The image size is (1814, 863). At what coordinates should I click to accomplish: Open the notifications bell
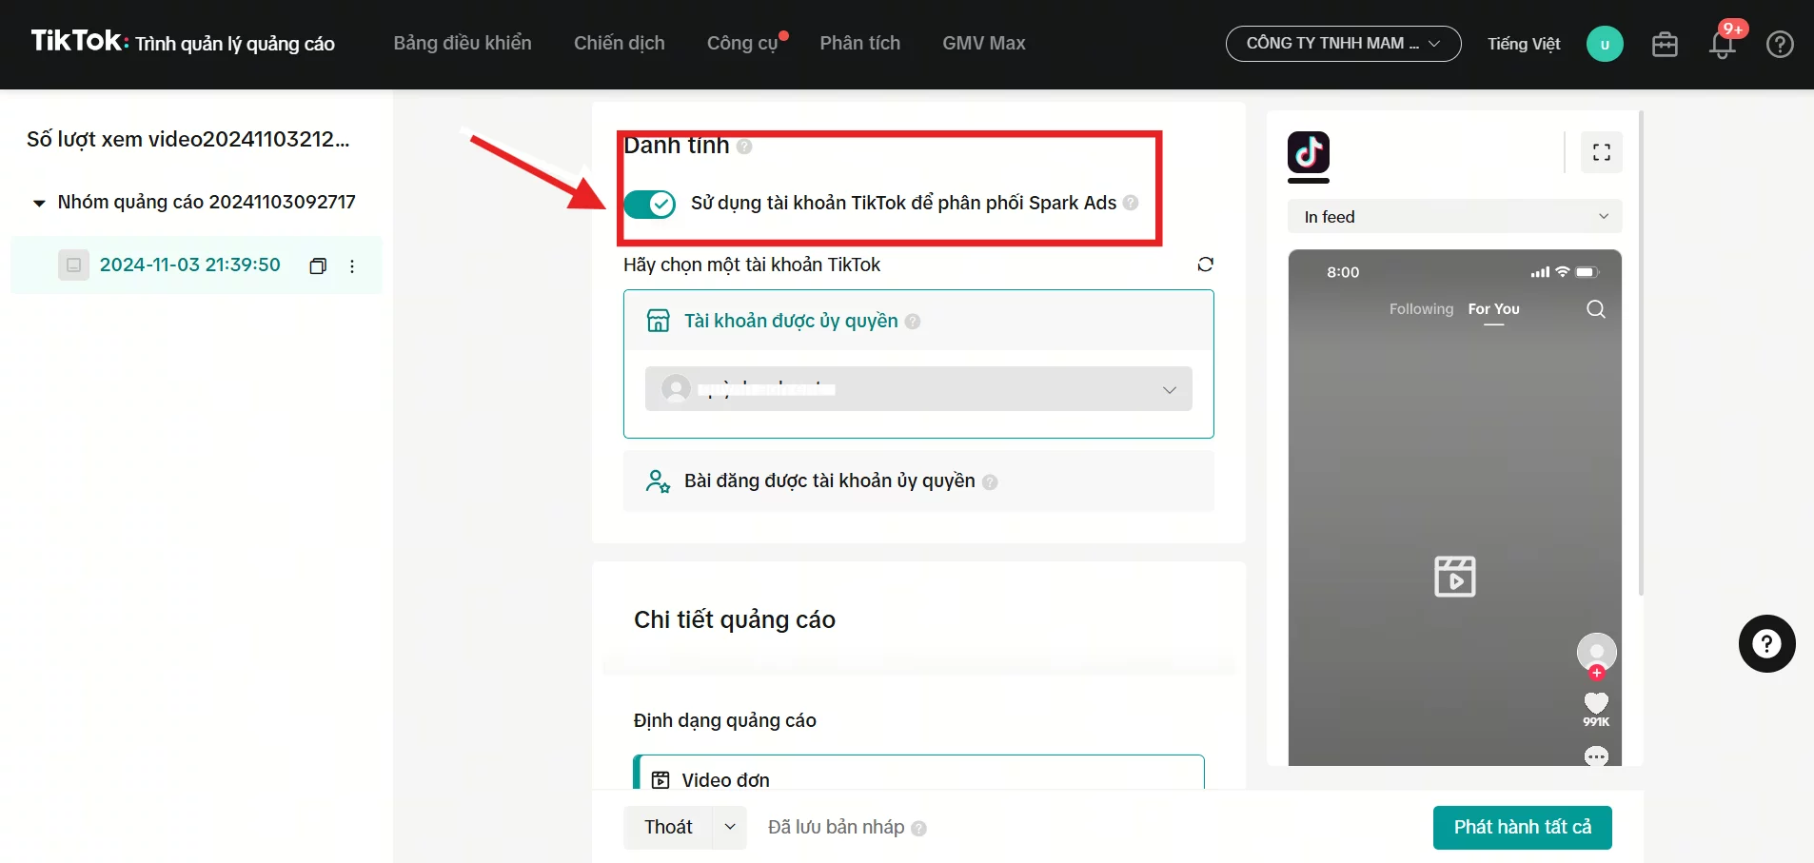pyautogui.click(x=1723, y=45)
